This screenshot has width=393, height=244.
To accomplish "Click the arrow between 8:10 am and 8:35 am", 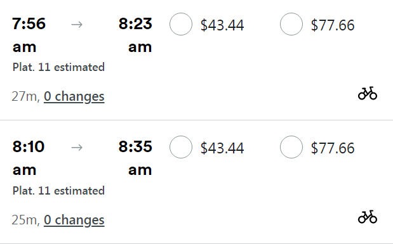I will (x=77, y=148).
